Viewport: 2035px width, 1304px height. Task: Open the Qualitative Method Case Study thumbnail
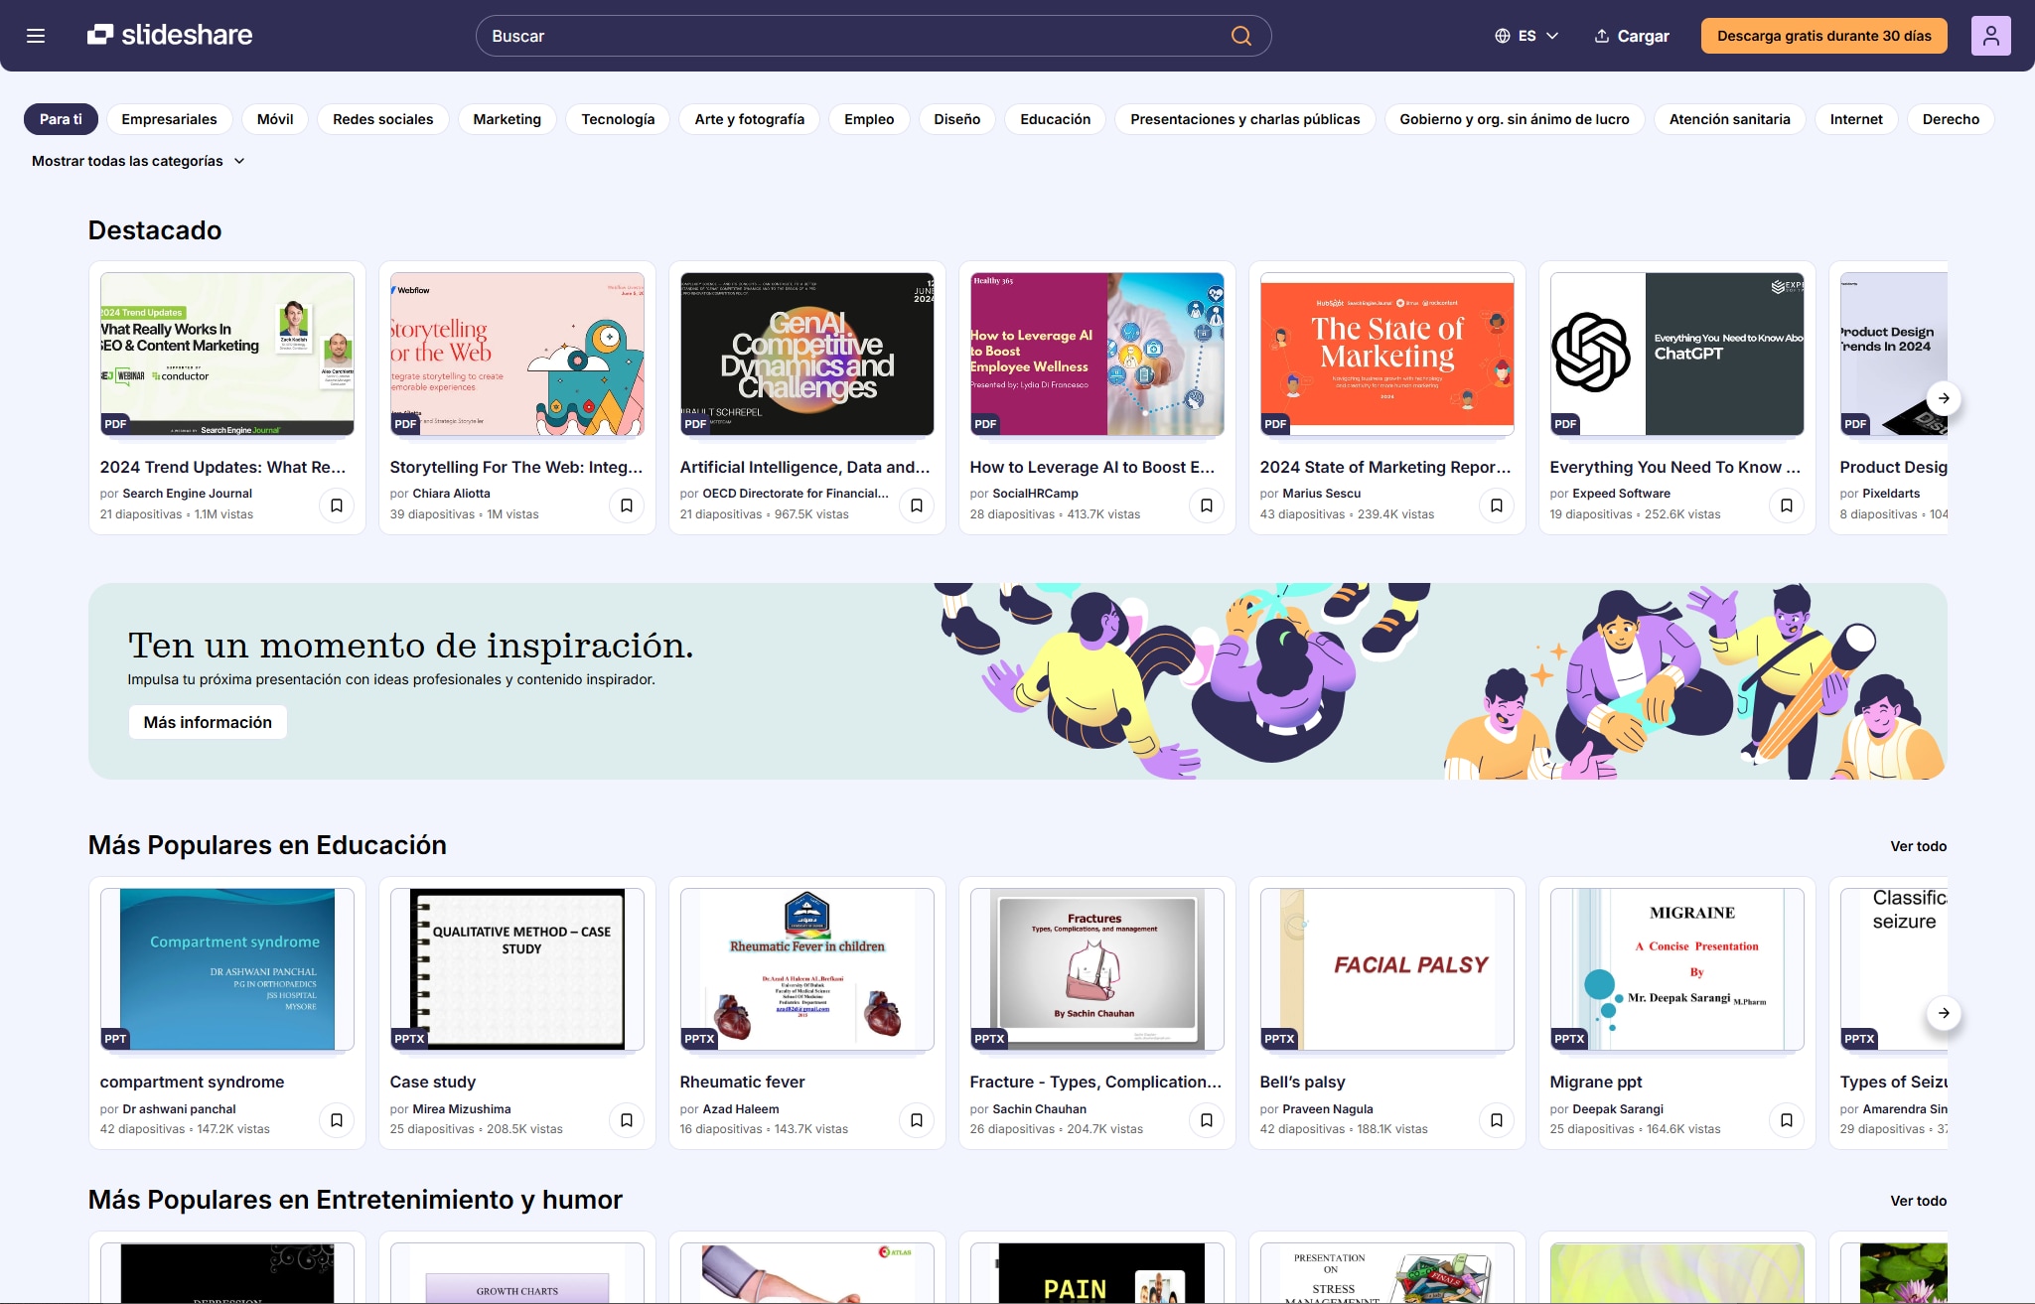517,969
